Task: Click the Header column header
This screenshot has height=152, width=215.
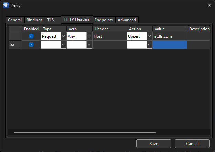Action: (109, 29)
